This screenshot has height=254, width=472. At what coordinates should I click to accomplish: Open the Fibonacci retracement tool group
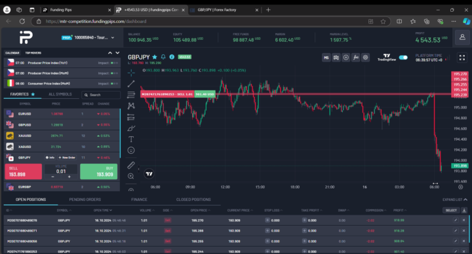[131, 95]
